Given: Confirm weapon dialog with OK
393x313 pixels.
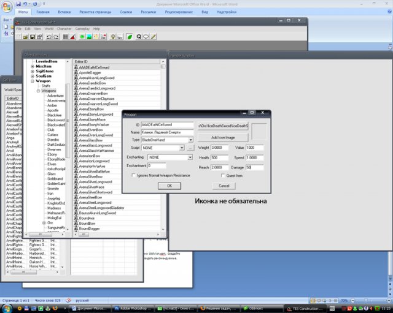Looking at the screenshot, I should click(169, 186).
